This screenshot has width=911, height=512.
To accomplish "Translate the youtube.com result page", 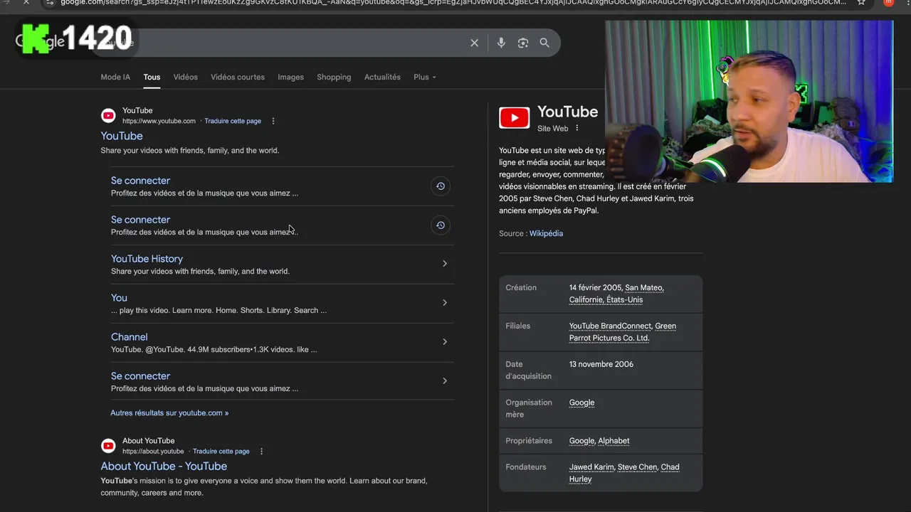I will click(233, 121).
